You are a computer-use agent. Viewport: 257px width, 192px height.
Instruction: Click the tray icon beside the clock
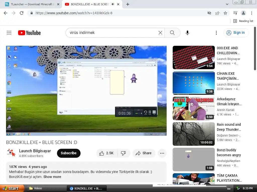click(x=238, y=188)
